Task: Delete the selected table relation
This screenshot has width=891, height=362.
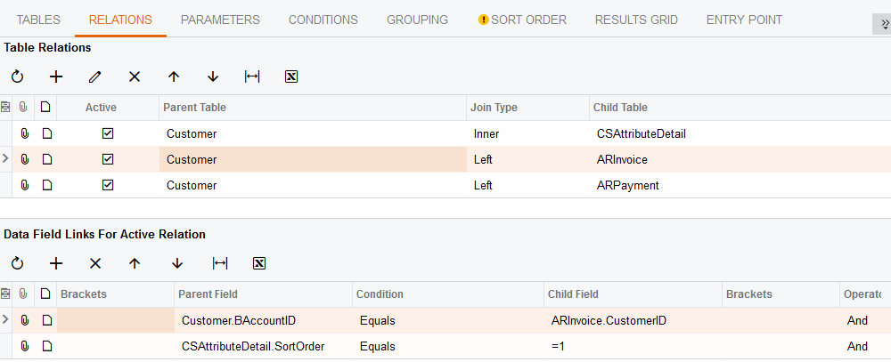Action: click(135, 76)
